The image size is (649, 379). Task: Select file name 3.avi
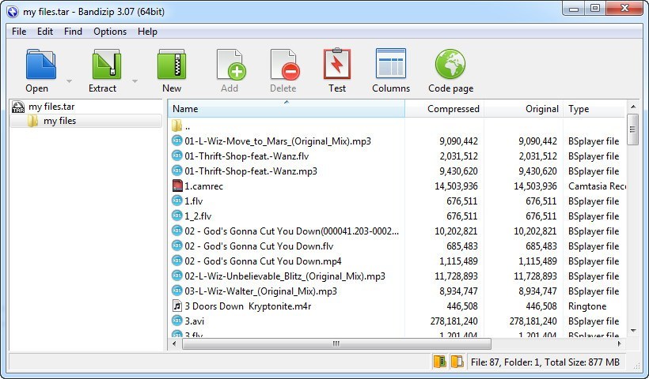tap(194, 321)
